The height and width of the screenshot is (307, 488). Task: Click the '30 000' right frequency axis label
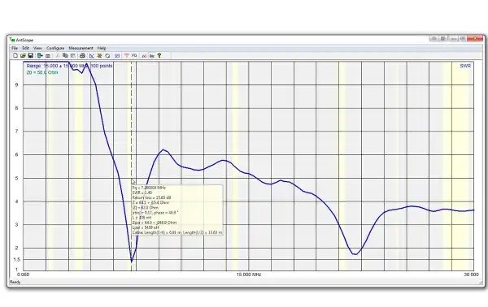click(x=472, y=275)
